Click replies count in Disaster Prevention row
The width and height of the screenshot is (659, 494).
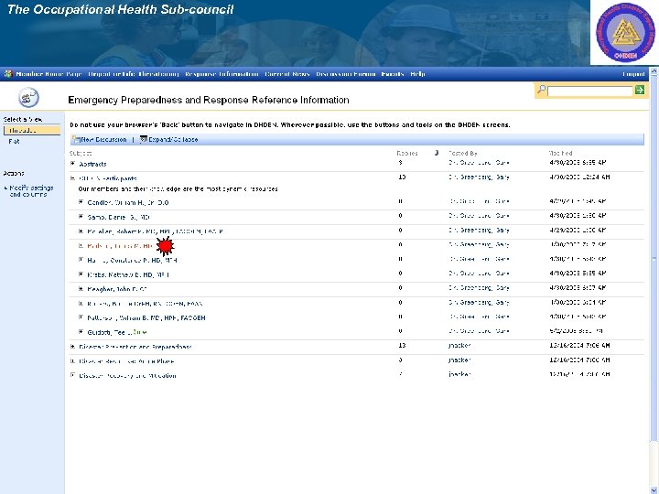pyautogui.click(x=402, y=346)
